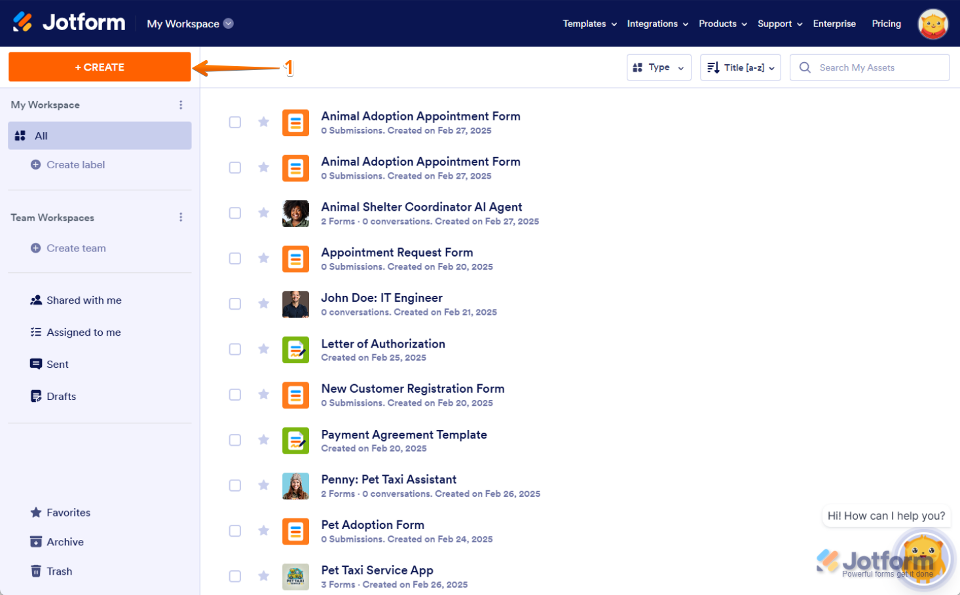
Task: Click Create team
Action: point(68,248)
